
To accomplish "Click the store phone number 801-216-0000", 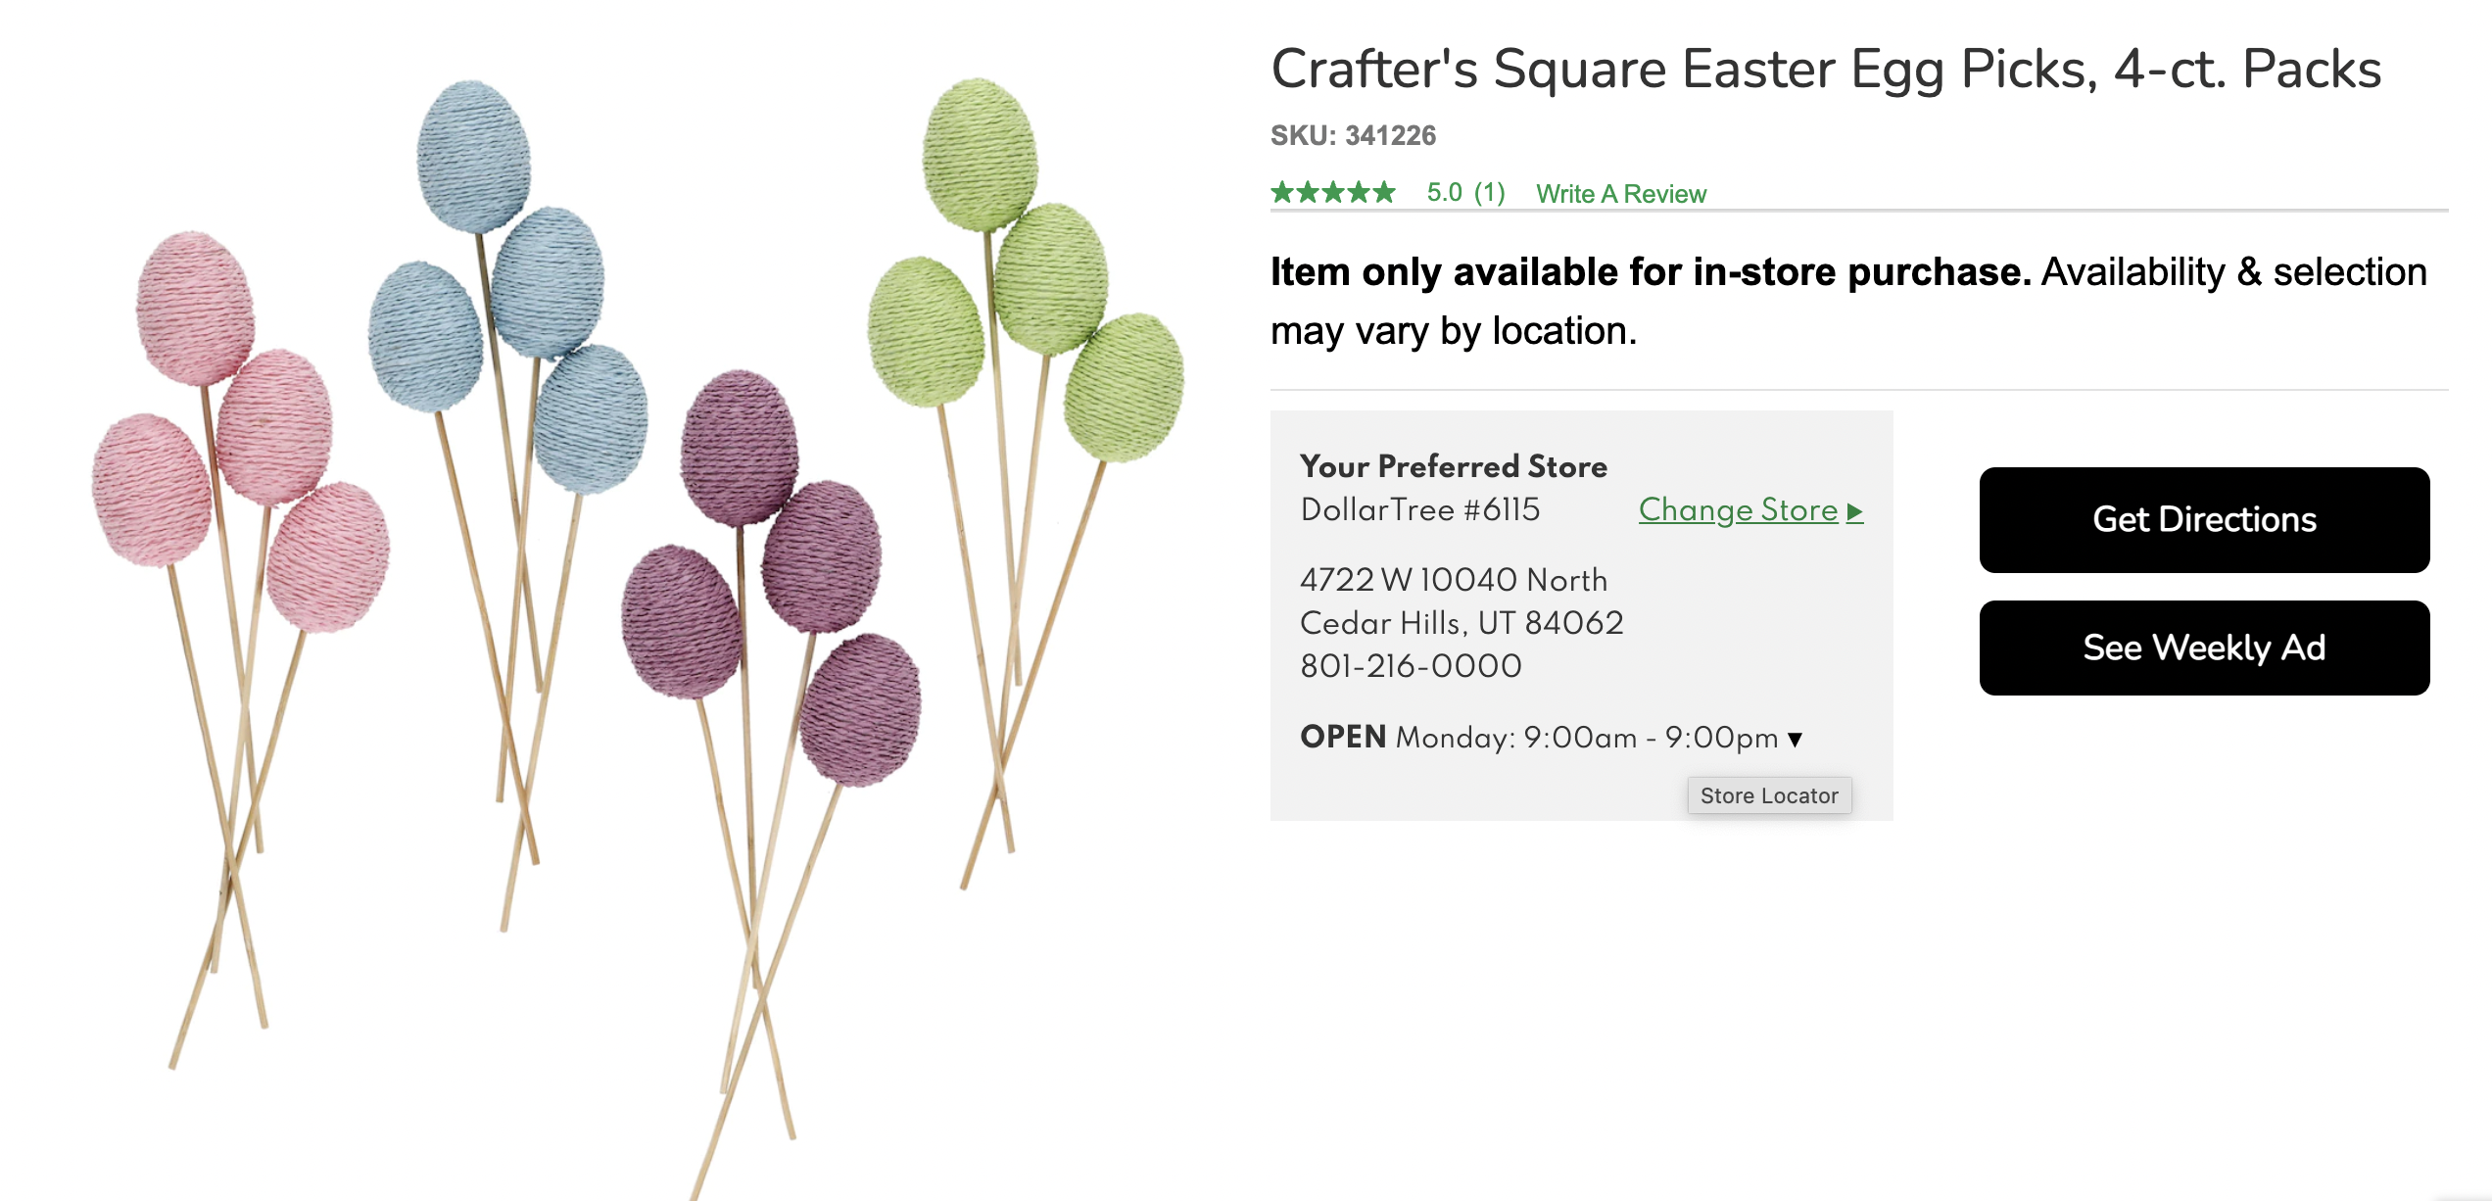I will 1411,666.
